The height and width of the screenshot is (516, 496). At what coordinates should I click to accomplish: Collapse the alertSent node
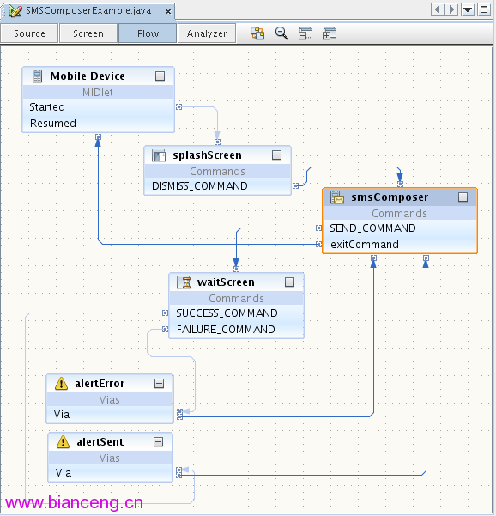(x=159, y=441)
